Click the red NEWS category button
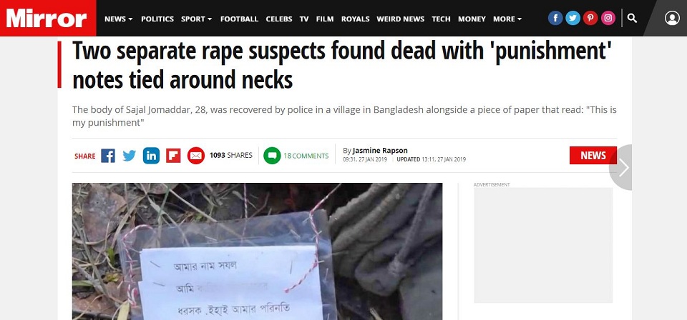The height and width of the screenshot is (320, 687). tap(593, 155)
